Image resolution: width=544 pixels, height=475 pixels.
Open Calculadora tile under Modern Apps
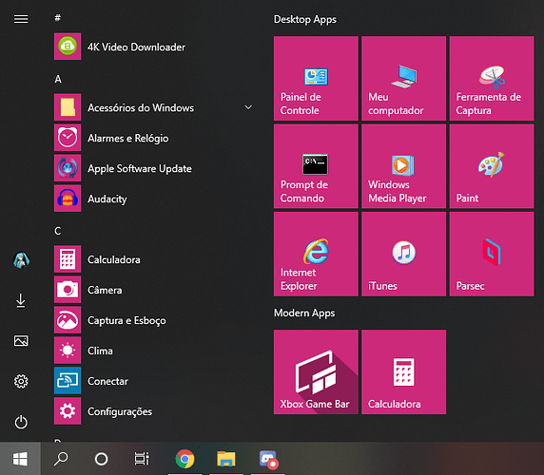pos(403,371)
